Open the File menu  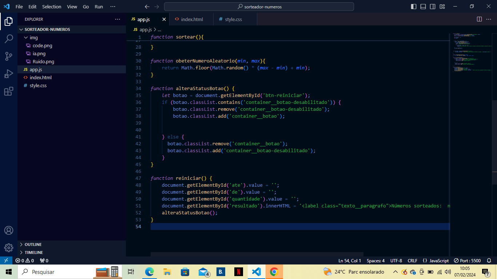click(19, 7)
